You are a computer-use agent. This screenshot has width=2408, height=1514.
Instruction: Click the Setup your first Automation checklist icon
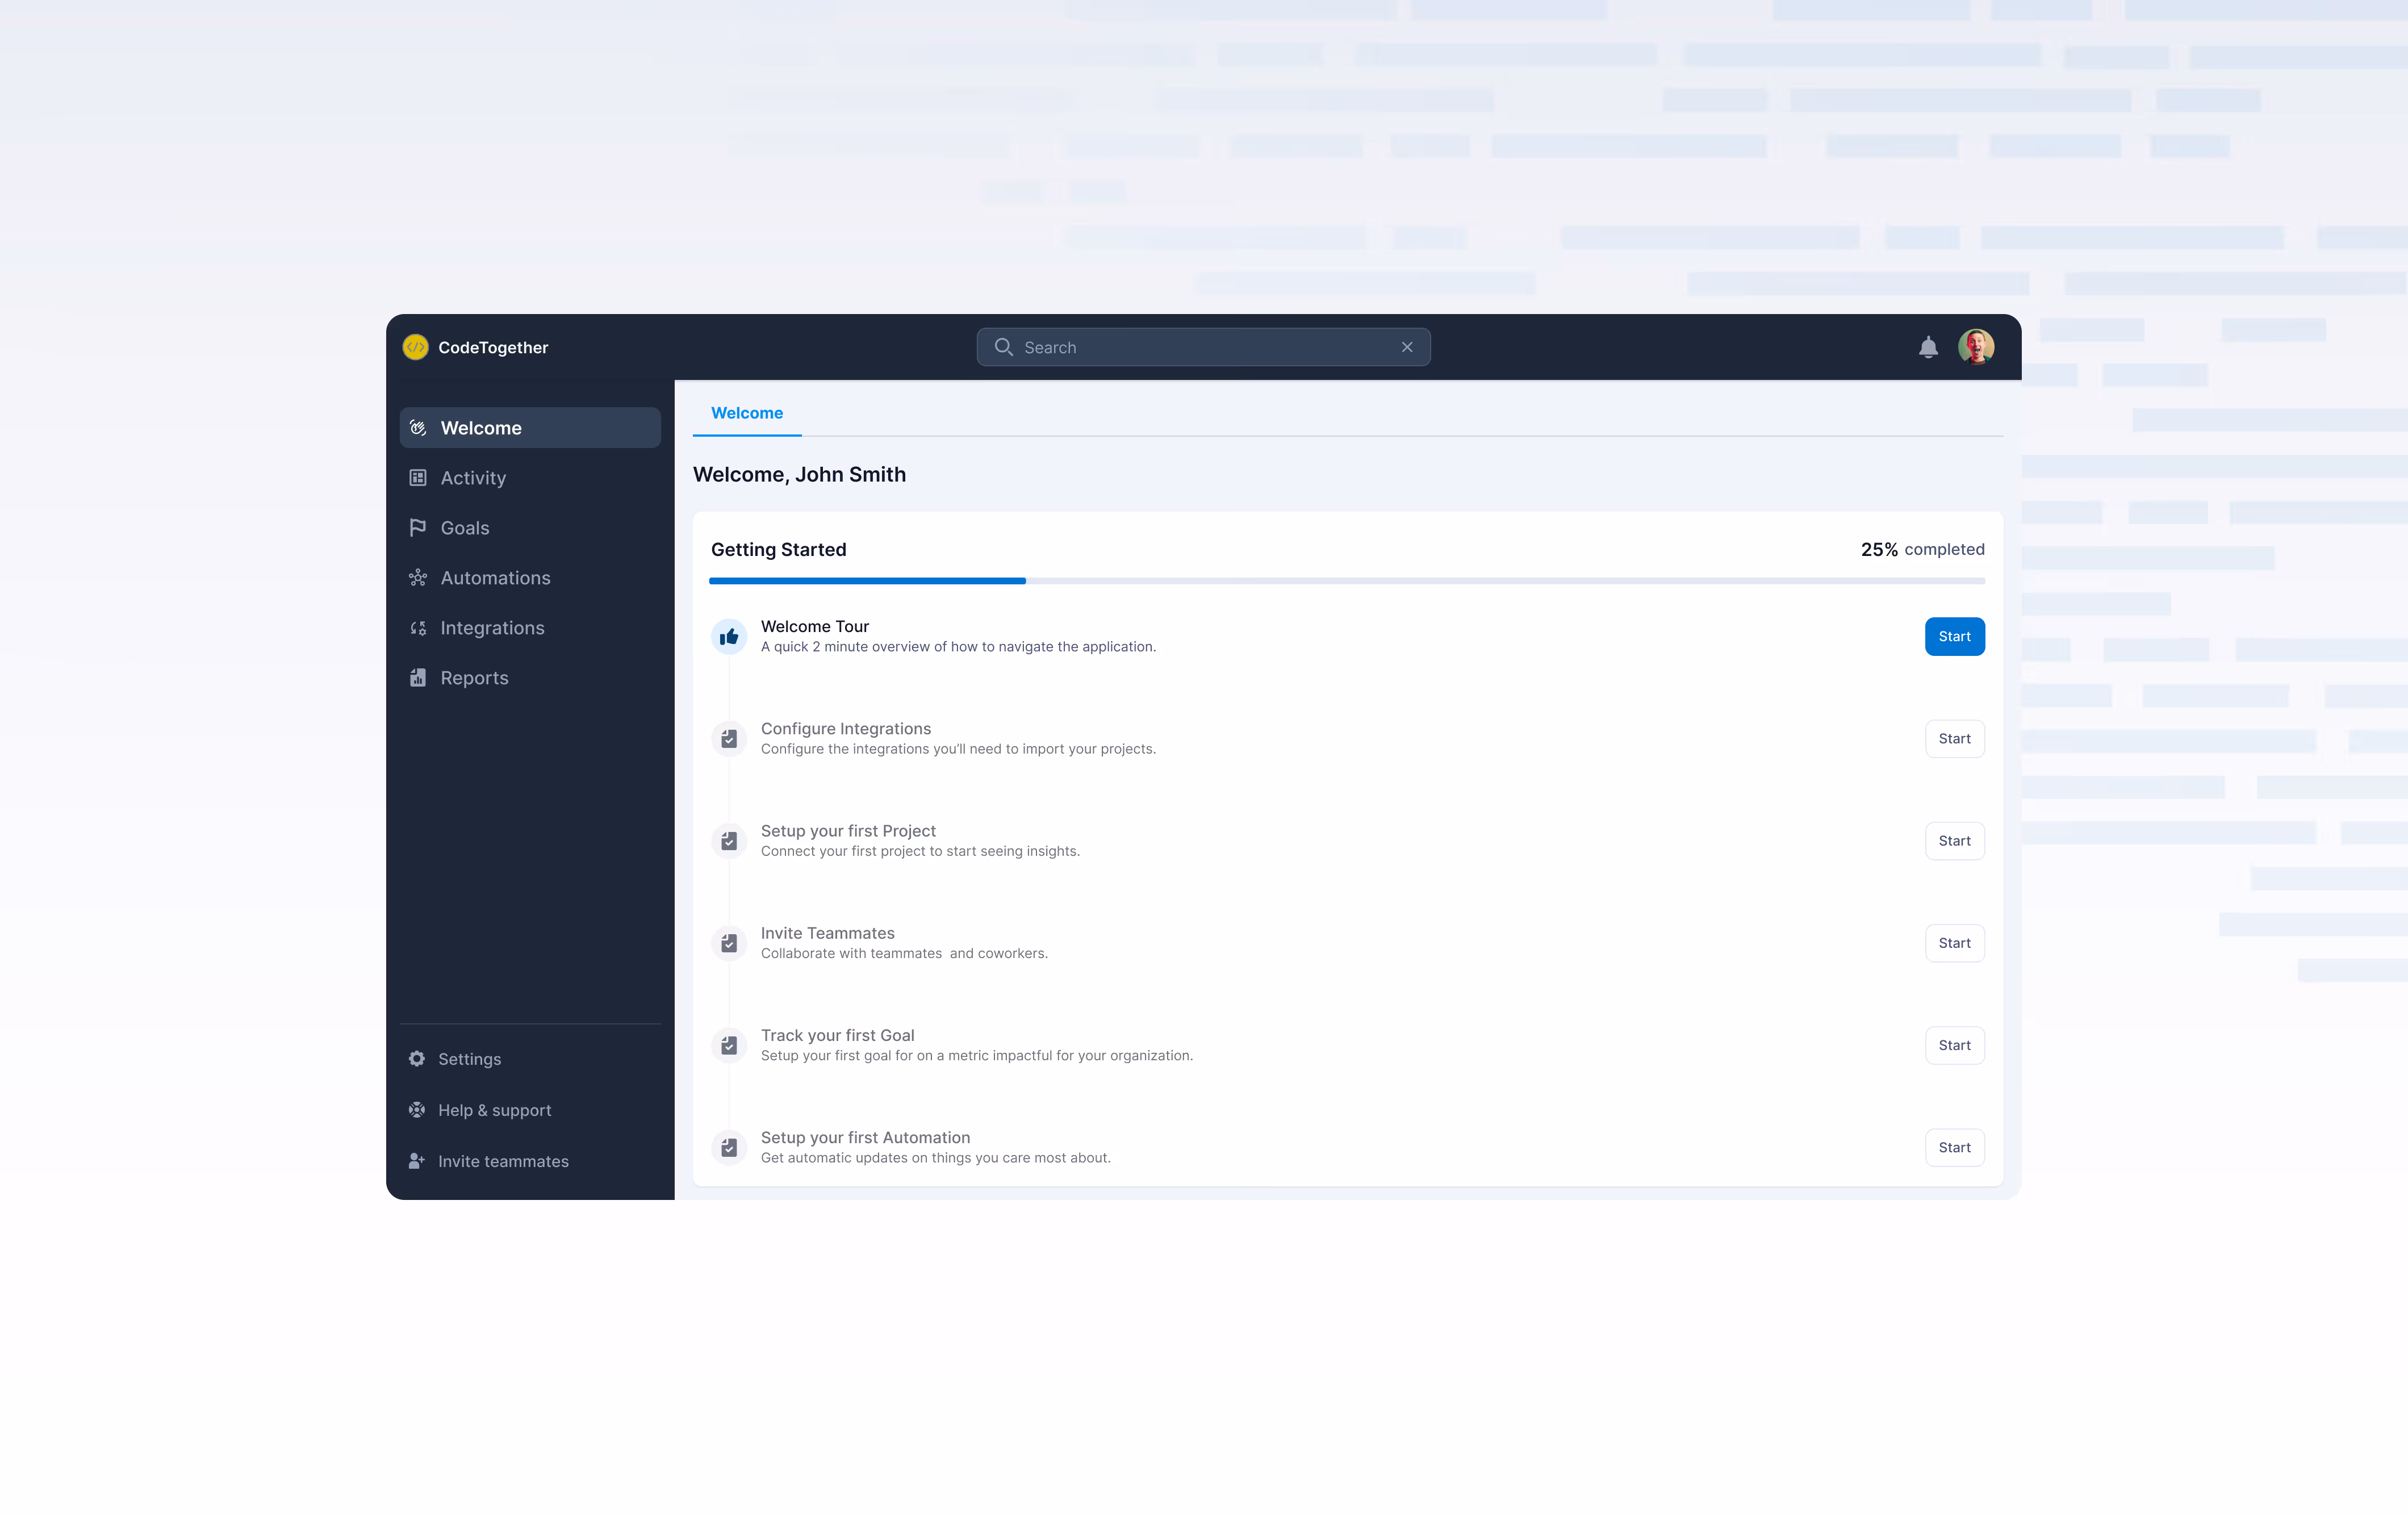729,1148
